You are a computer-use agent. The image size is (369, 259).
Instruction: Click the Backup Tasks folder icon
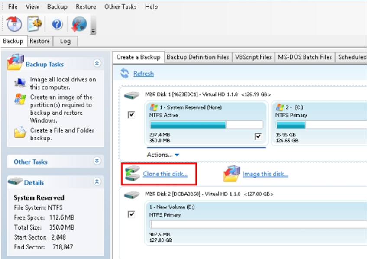pyautogui.click(x=16, y=62)
